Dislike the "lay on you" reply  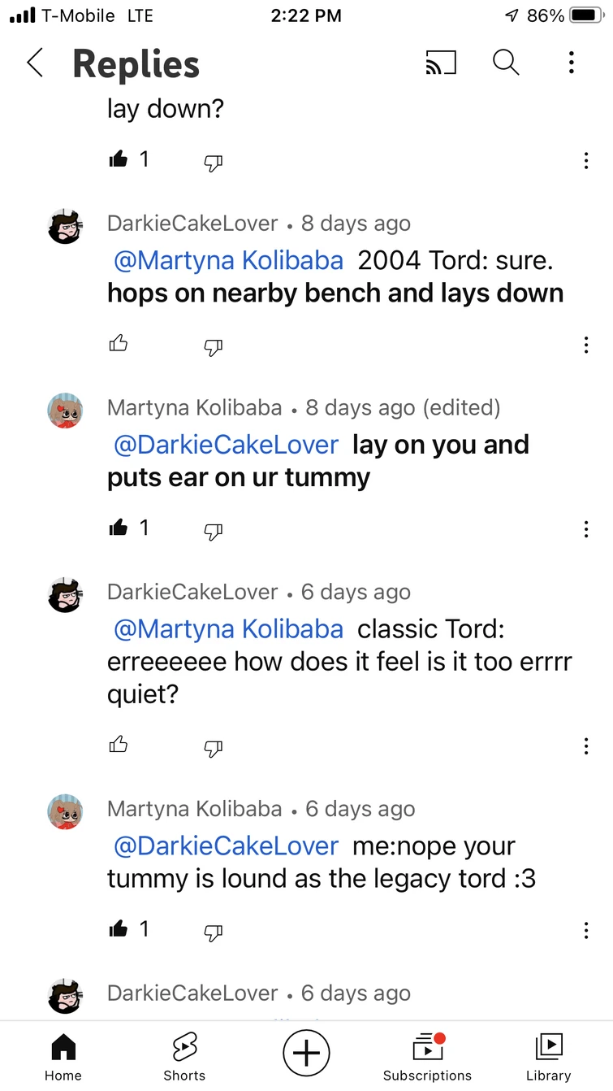[x=213, y=531]
